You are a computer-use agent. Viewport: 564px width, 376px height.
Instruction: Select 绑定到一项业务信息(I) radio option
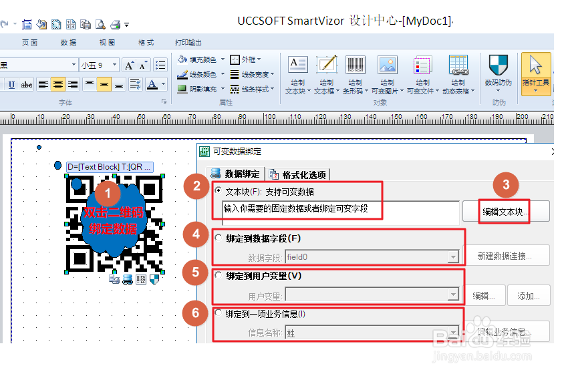pos(218,313)
